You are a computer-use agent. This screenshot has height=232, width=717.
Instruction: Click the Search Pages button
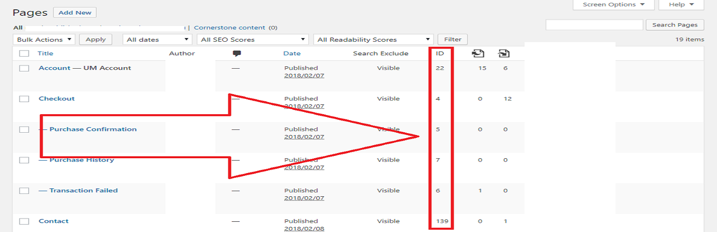[675, 25]
